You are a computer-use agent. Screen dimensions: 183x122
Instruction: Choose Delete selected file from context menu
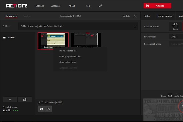pyautogui.click(x=68, y=51)
